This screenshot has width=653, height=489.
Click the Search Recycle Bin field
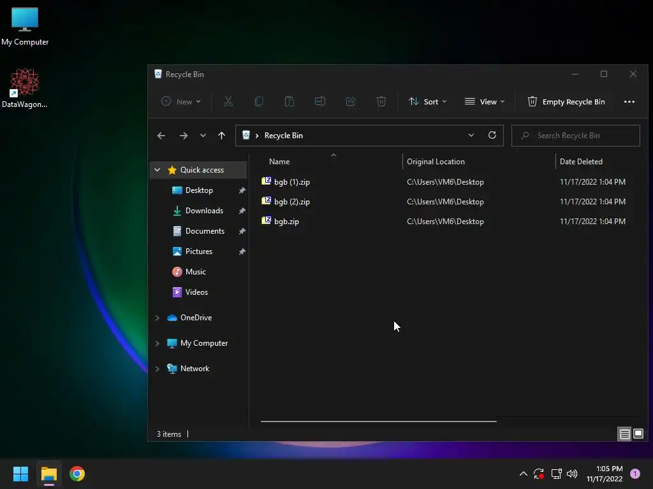(x=576, y=136)
